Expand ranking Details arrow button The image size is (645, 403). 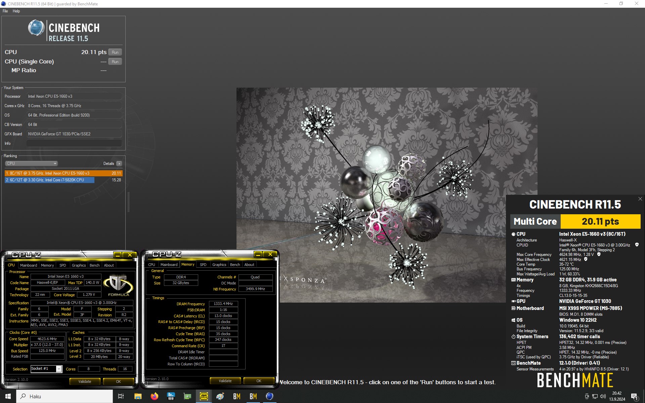(x=119, y=164)
